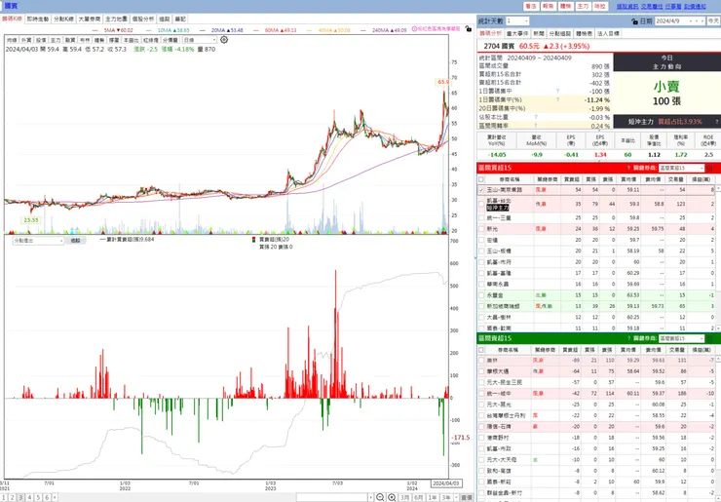
Task: Check the 元大-民生三民 row checkbox
Action: pyautogui.click(x=481, y=382)
